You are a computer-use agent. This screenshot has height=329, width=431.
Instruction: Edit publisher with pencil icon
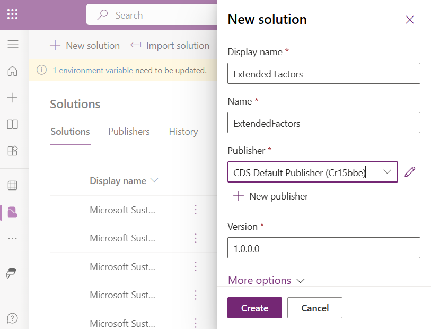coord(410,172)
